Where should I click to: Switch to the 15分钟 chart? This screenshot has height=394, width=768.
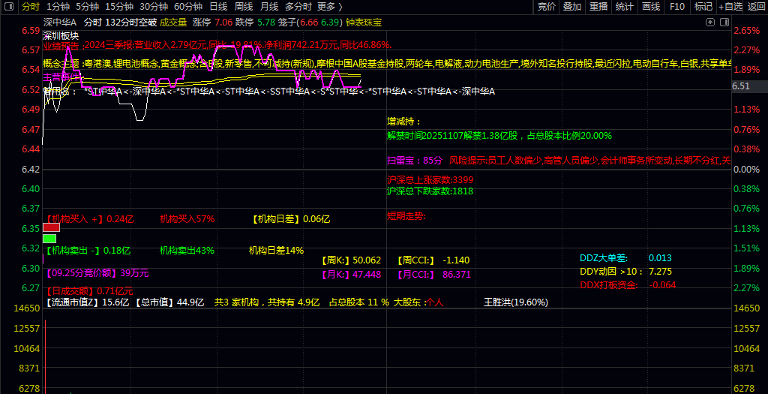tap(119, 6)
